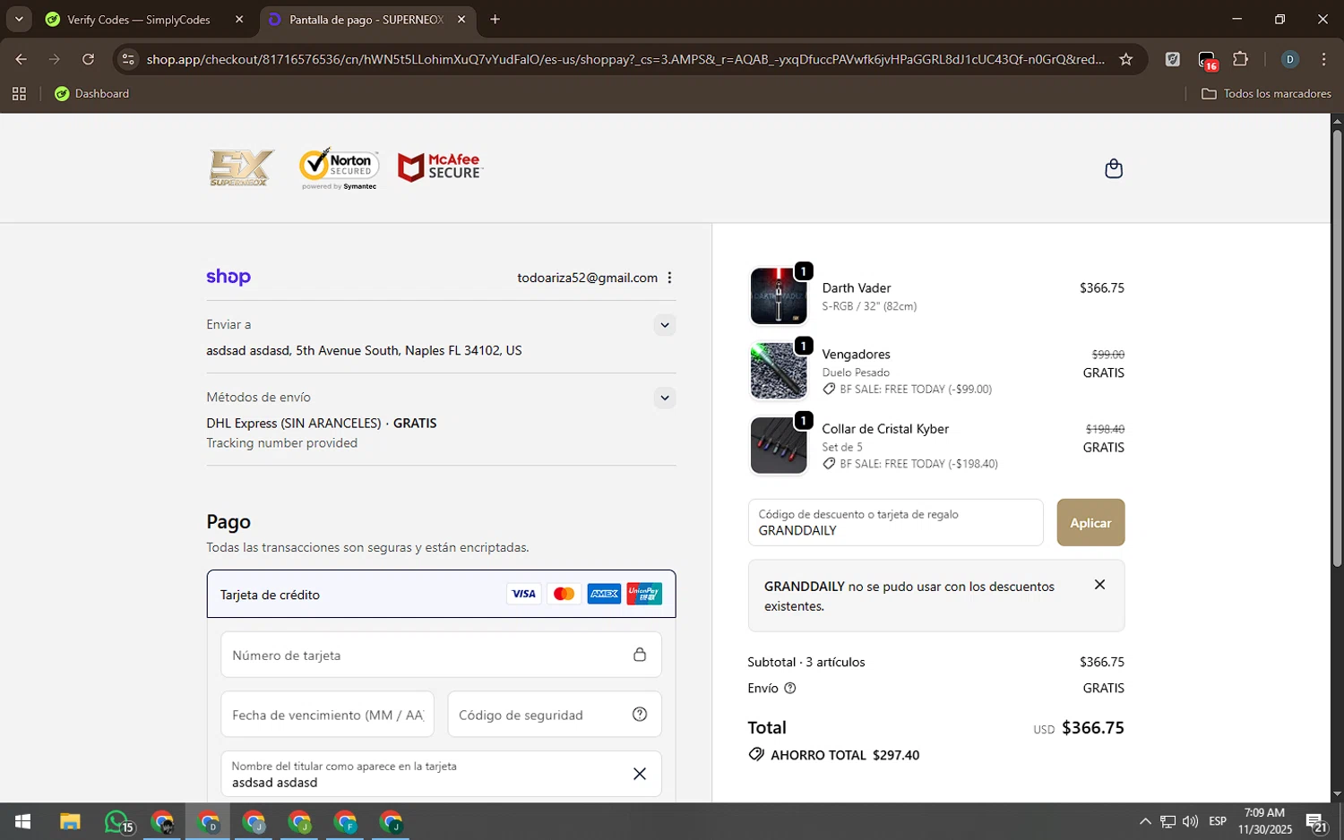The image size is (1344, 840).
Task: Click DHL Express (SIN ARANCELES) shipping text
Action: [294, 424]
